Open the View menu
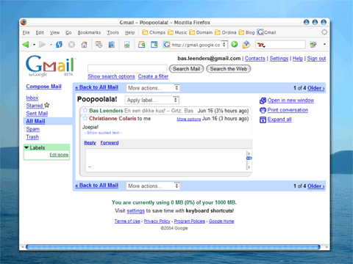 tap(54, 32)
